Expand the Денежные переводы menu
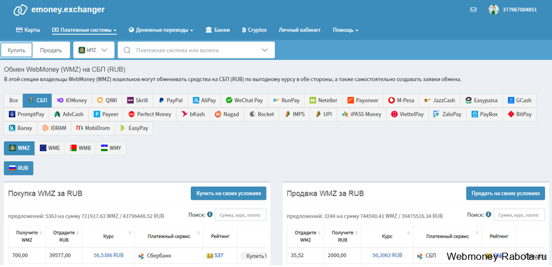Image resolution: width=552 pixels, height=267 pixels. 161,30
